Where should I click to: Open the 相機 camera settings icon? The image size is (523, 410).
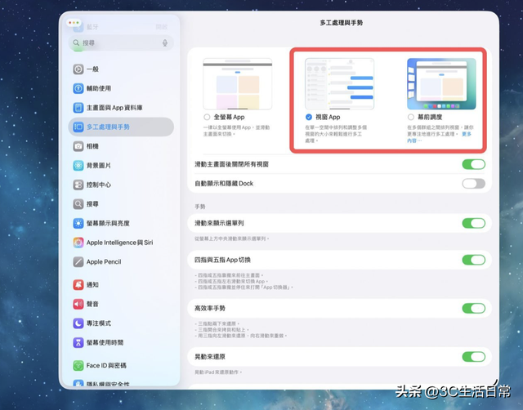tap(78, 146)
